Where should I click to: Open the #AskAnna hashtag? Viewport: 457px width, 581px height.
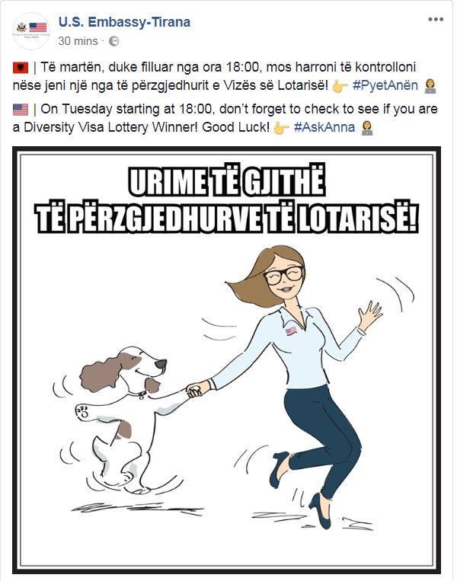(x=324, y=127)
